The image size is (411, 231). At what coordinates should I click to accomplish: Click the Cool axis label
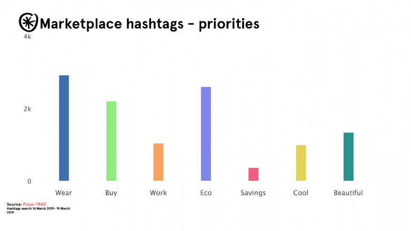(301, 193)
